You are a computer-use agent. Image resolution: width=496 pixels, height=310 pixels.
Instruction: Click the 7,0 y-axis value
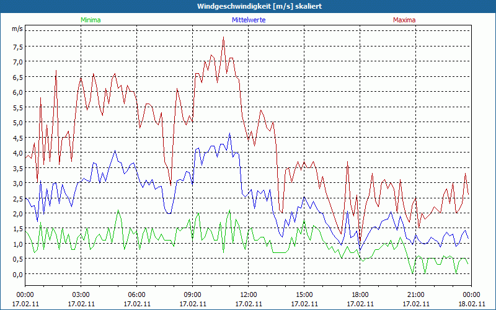click(18, 63)
